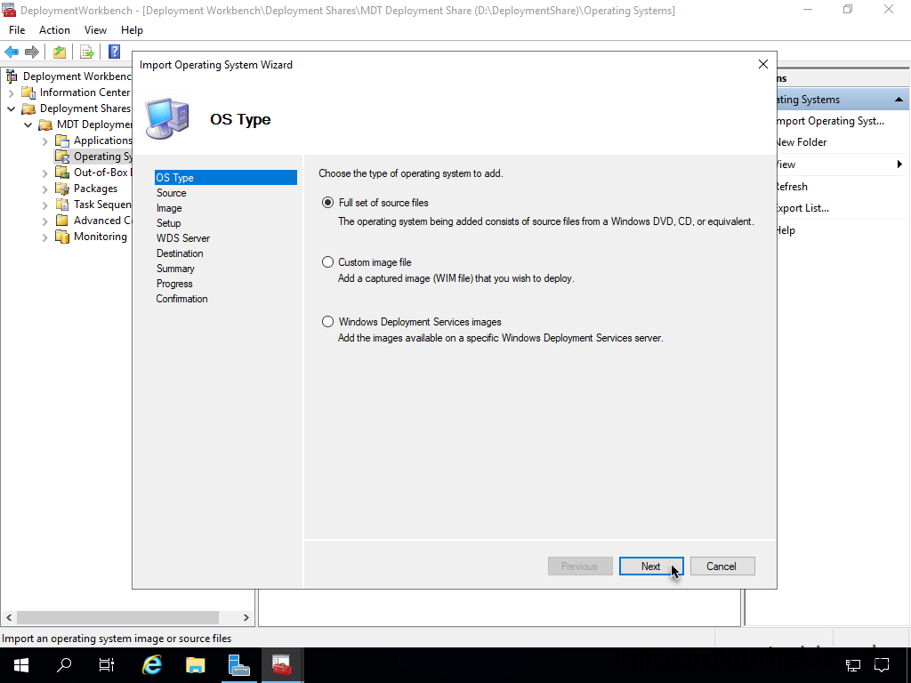Expand the Information Center node
The width and height of the screenshot is (911, 683).
point(11,92)
